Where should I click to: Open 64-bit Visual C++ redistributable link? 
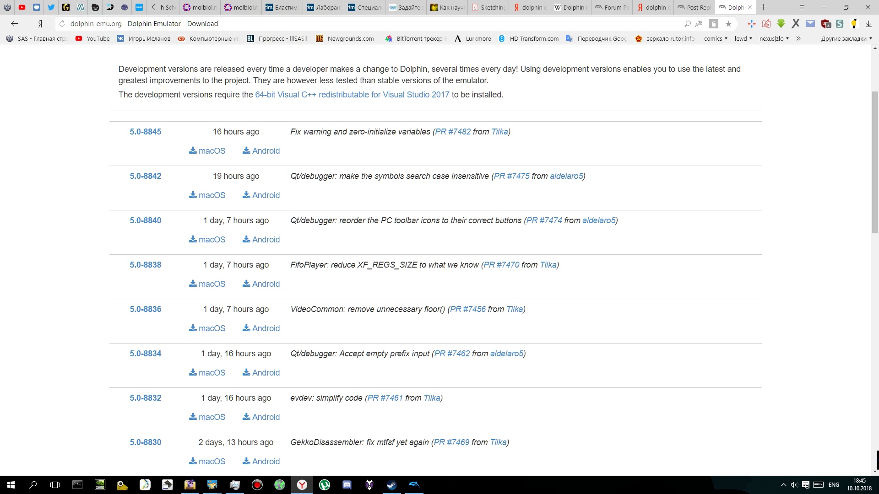tap(352, 95)
